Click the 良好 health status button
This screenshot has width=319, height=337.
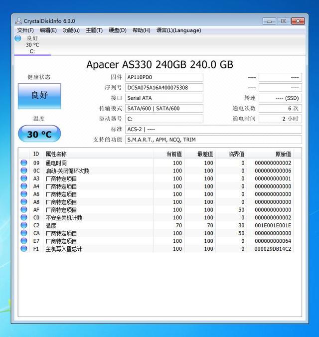pyautogui.click(x=39, y=96)
